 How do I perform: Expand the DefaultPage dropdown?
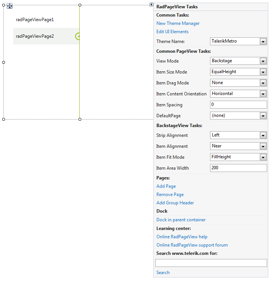(263, 116)
